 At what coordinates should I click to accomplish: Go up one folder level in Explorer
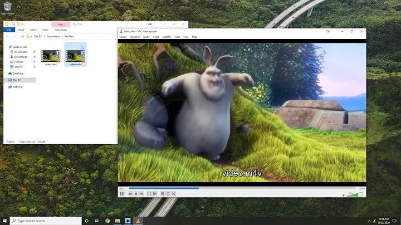(23, 37)
